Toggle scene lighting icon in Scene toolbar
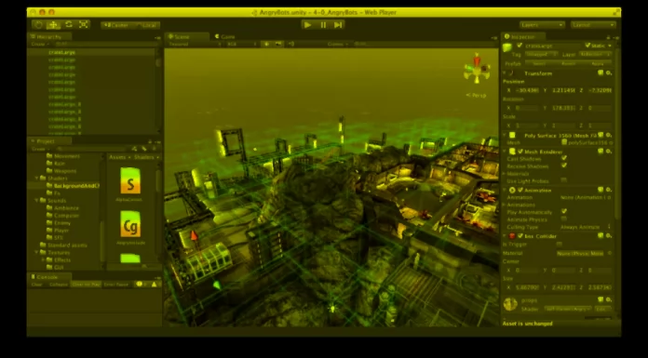 [x=266, y=44]
